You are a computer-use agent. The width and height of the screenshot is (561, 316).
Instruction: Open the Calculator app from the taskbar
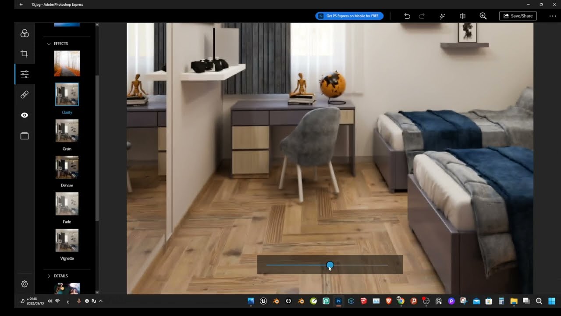click(x=501, y=301)
